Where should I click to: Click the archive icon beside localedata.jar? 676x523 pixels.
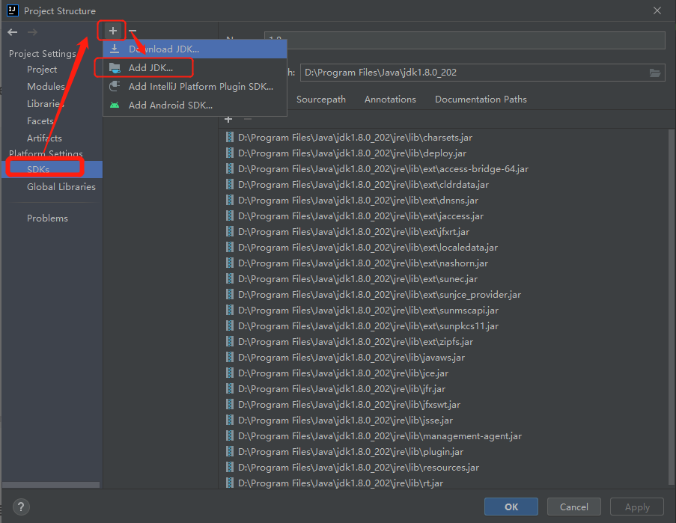230,247
